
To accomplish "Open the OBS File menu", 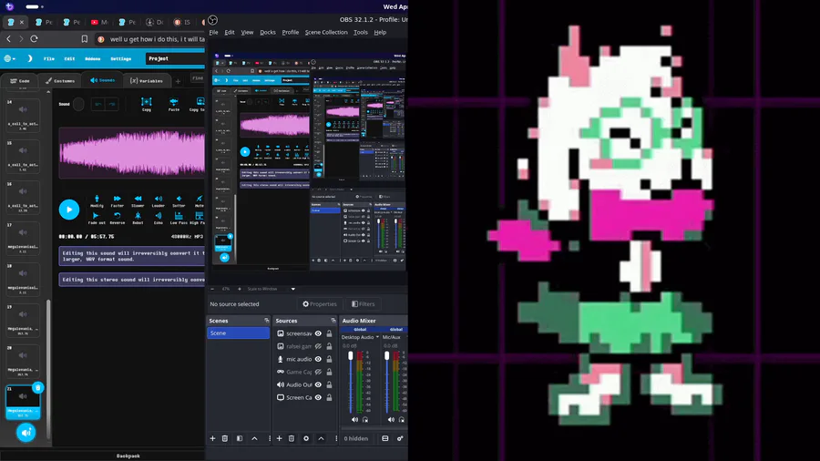I will pos(213,33).
